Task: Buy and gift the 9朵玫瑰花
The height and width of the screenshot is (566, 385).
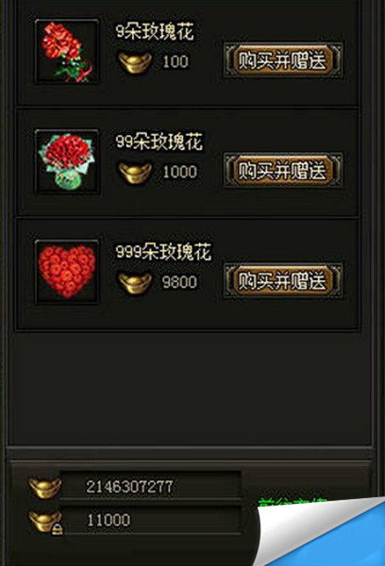Action: (x=283, y=60)
